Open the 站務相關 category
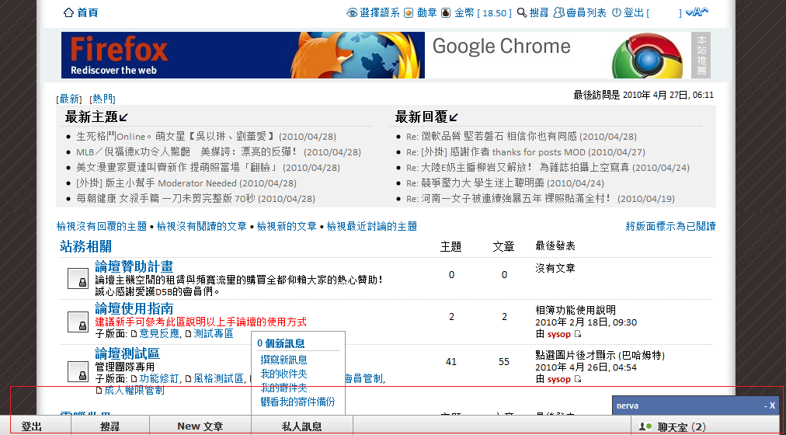Viewport: 786px width, 435px height. tap(85, 246)
